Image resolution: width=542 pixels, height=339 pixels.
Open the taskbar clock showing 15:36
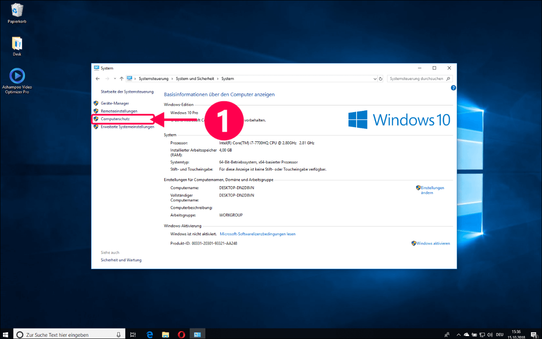pyautogui.click(x=516, y=334)
